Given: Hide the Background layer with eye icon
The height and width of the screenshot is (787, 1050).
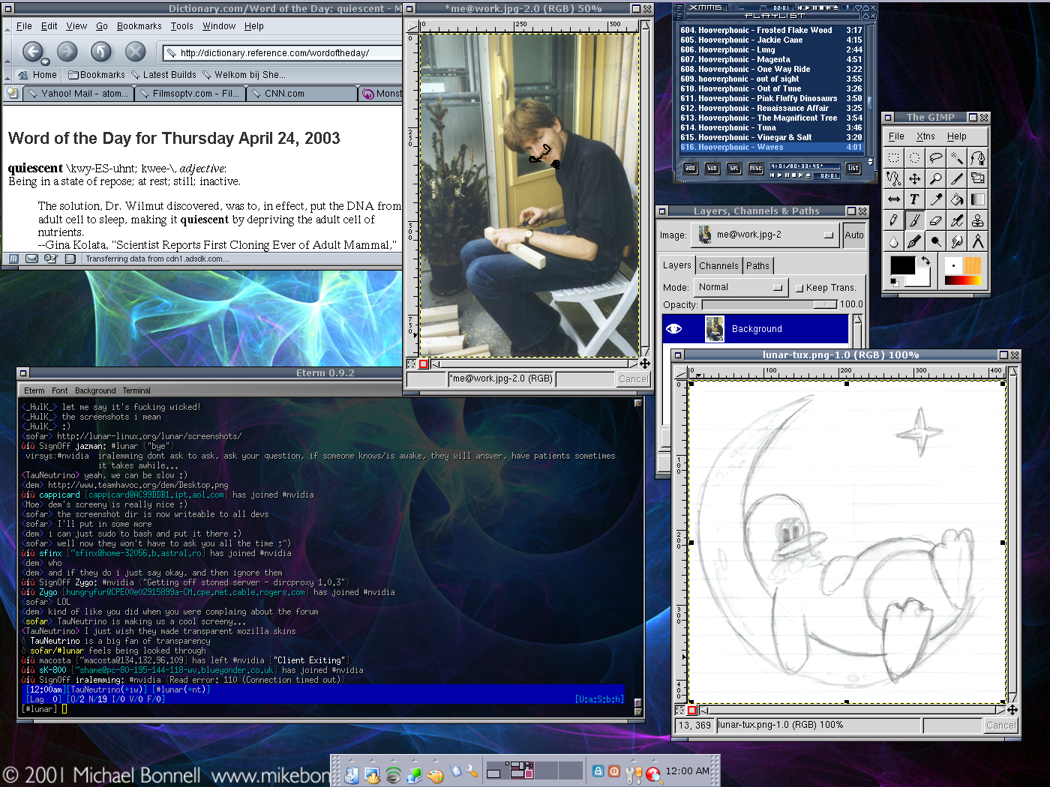Looking at the screenshot, I should pos(673,329).
